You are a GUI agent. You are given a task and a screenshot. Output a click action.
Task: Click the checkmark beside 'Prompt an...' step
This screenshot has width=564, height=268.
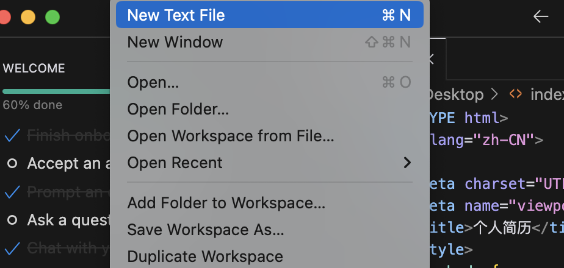click(x=12, y=192)
